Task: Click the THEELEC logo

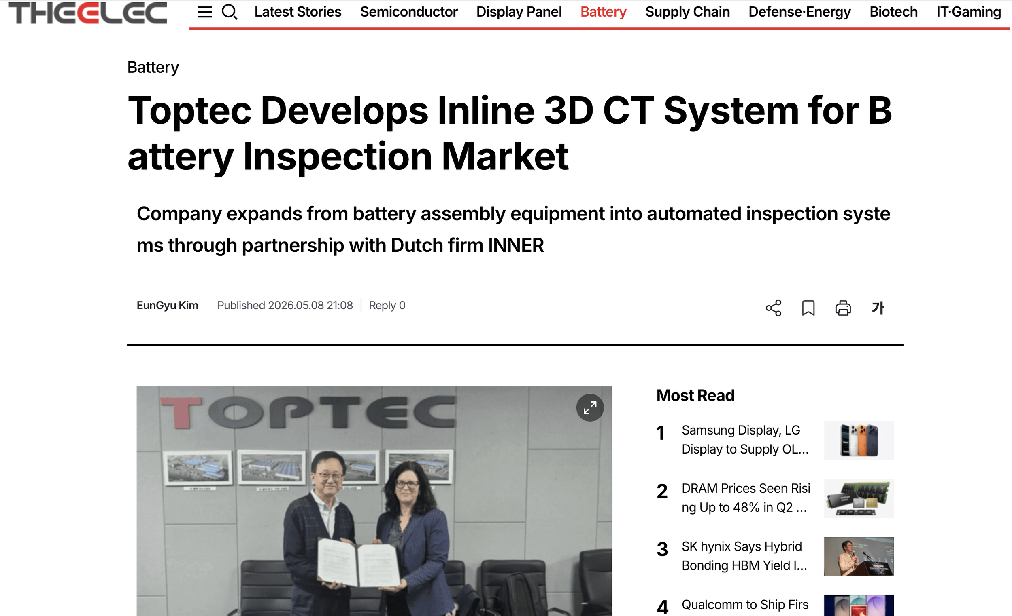Action: (x=87, y=13)
